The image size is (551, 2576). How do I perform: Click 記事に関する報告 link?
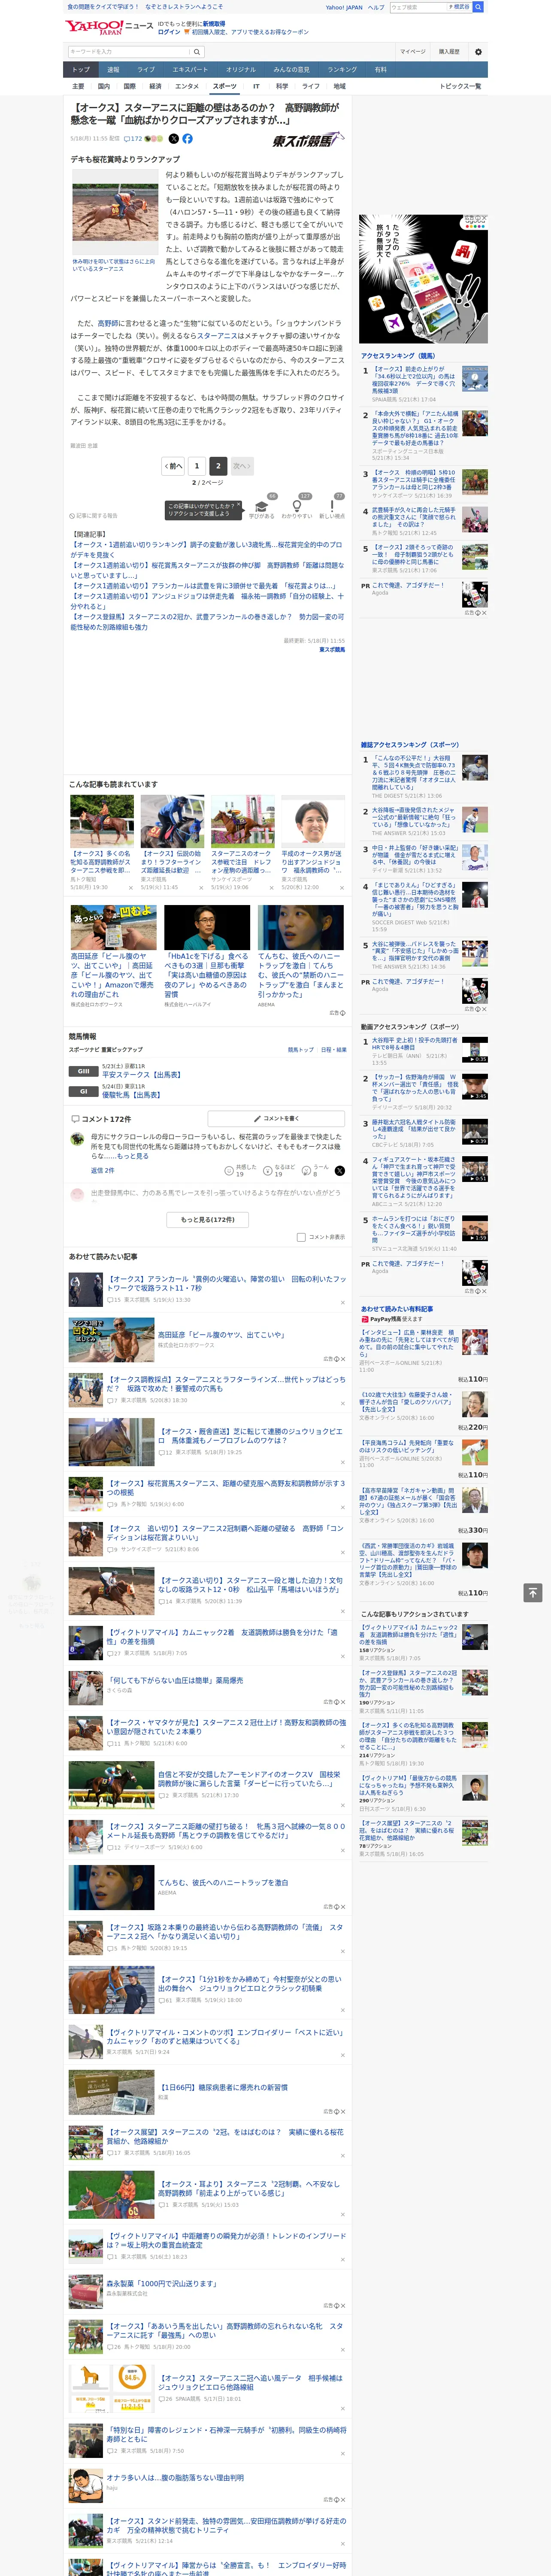(x=94, y=516)
